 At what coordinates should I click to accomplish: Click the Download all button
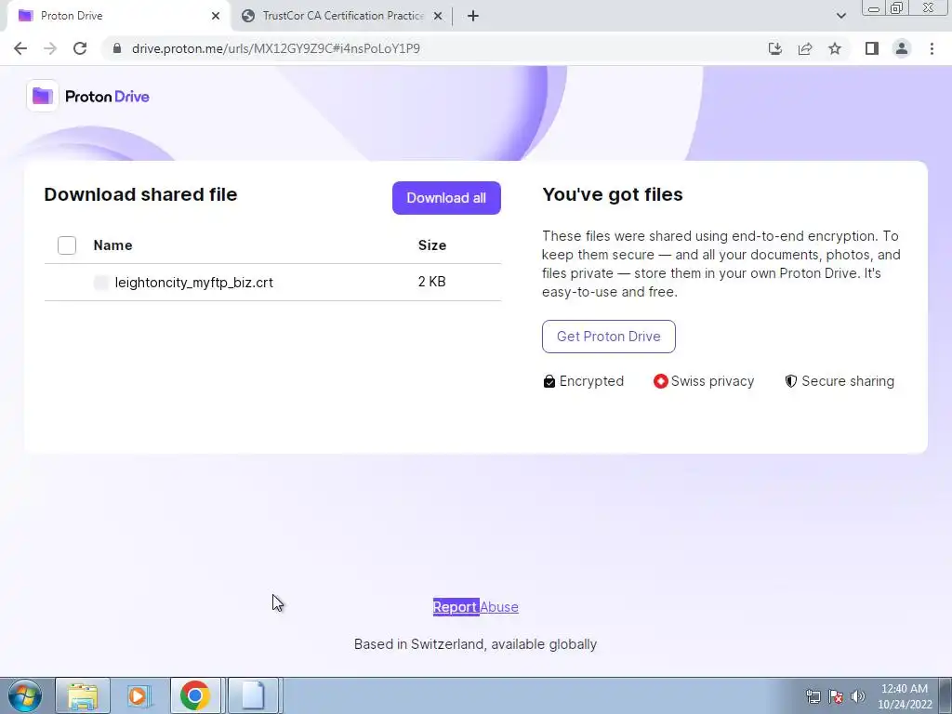446,198
